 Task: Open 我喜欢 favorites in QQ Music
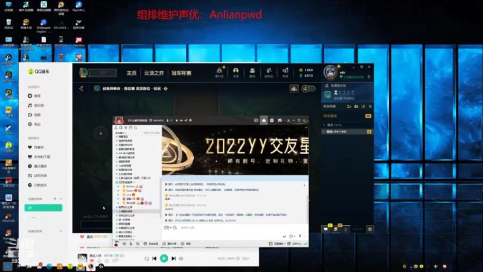tap(36, 147)
